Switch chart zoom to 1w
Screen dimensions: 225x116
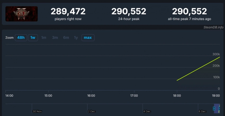33,38
